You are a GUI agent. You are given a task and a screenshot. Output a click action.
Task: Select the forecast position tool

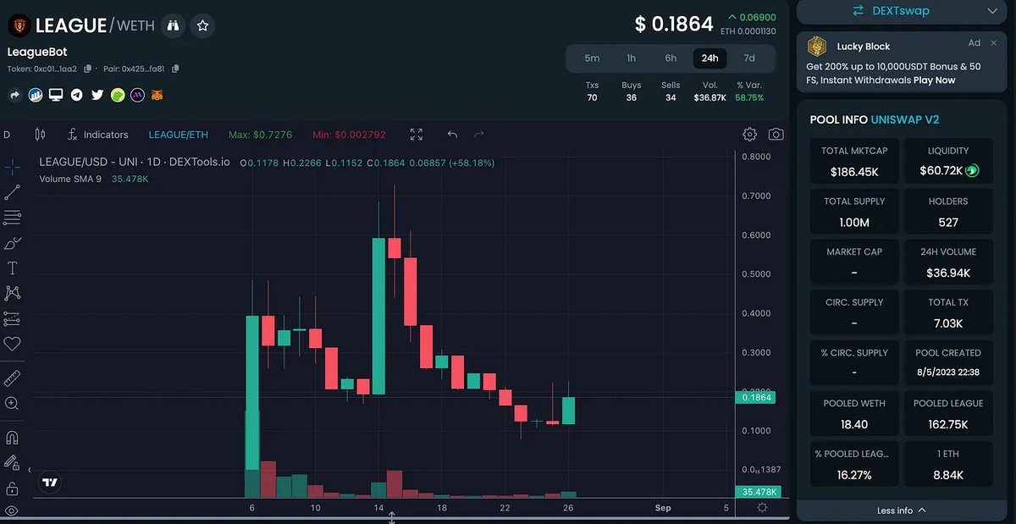(13, 319)
